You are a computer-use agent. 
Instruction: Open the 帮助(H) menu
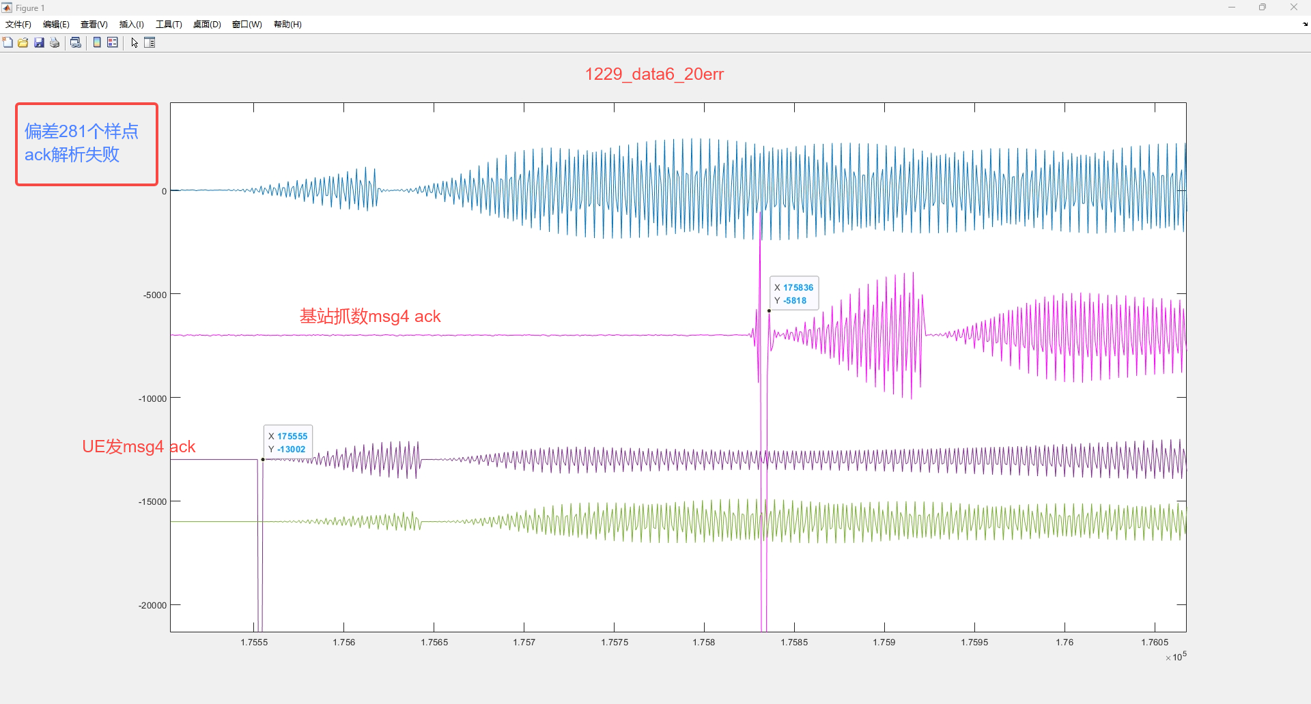pos(287,25)
